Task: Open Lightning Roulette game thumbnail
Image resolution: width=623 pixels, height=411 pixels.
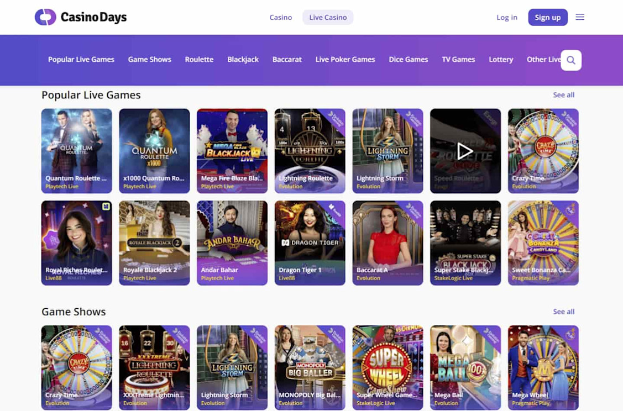Action: (310, 151)
